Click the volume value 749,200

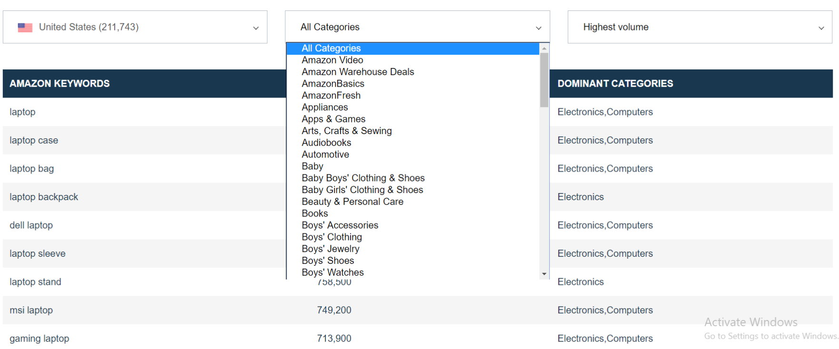tap(334, 310)
